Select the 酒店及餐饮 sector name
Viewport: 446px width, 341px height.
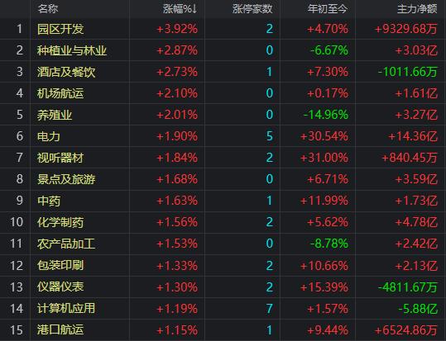point(66,72)
